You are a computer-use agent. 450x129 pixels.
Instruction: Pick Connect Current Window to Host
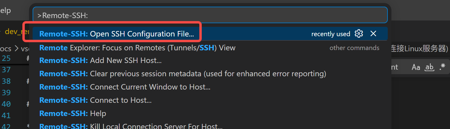tap(210, 87)
